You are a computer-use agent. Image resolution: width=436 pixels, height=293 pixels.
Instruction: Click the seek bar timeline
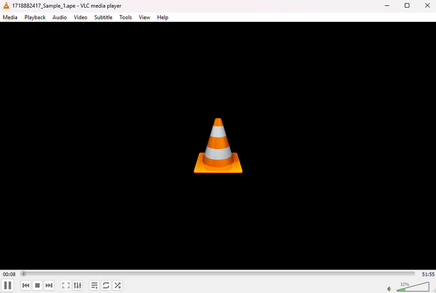pos(217,274)
